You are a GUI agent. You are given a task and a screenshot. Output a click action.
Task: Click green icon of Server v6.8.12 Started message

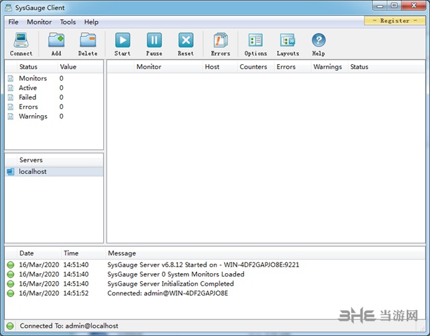(x=11, y=265)
